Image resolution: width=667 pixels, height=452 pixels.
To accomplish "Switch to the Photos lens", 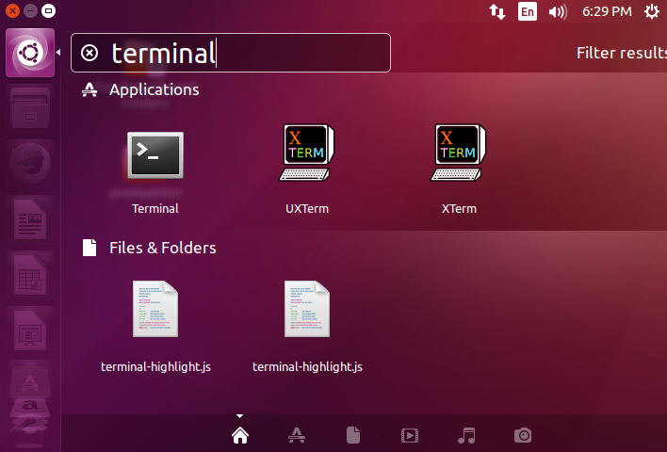I will pyautogui.click(x=523, y=435).
